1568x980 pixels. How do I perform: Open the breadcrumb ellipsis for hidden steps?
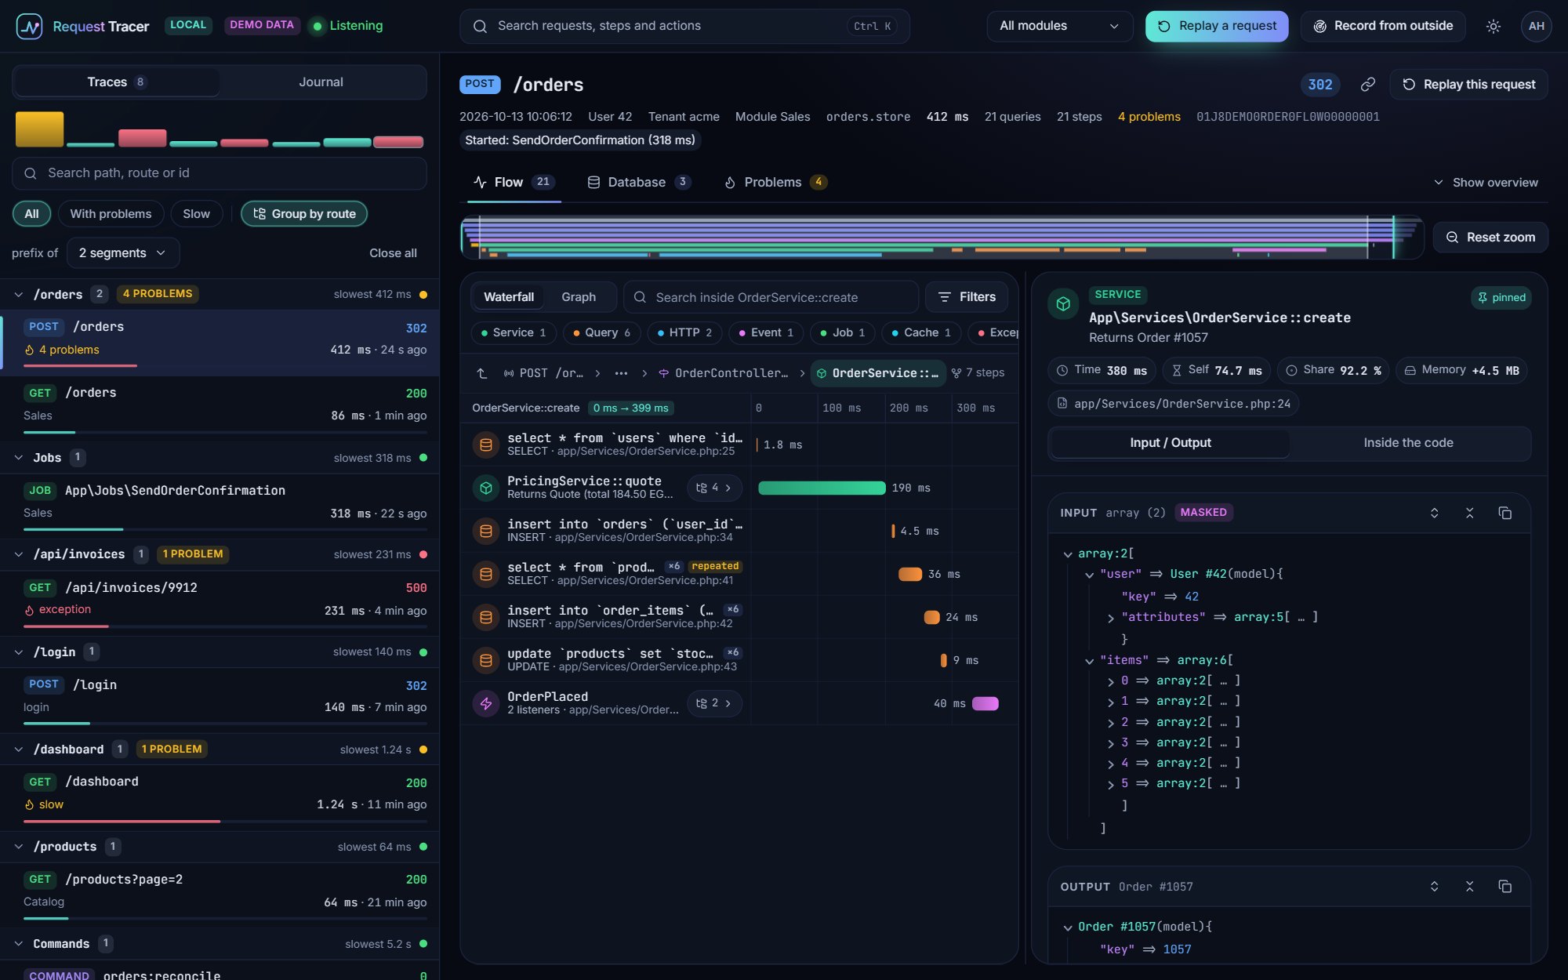pos(621,373)
